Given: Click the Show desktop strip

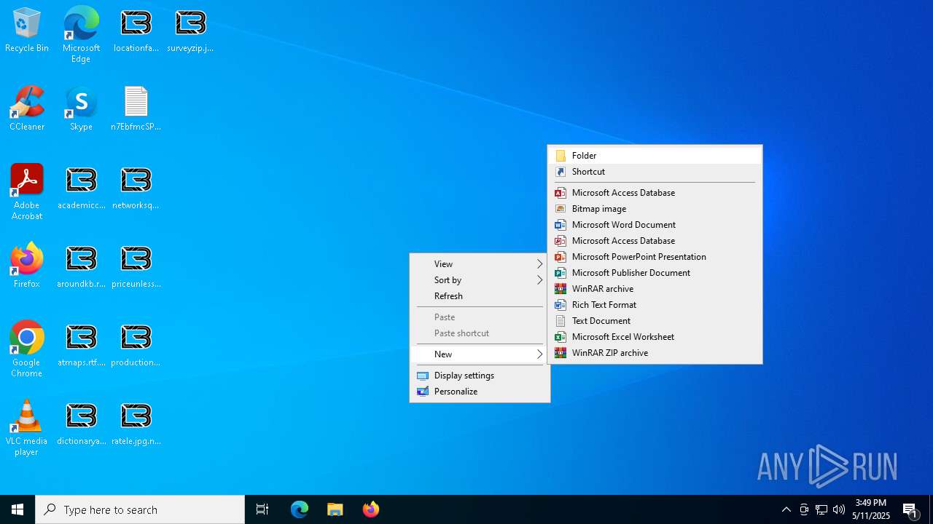Looking at the screenshot, I should click(931, 509).
